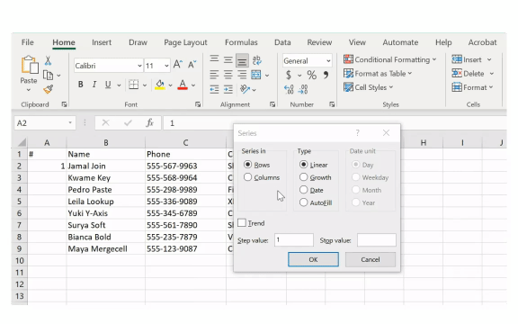Select Columns radio button in Series
The height and width of the screenshot is (324, 518).
(x=248, y=177)
